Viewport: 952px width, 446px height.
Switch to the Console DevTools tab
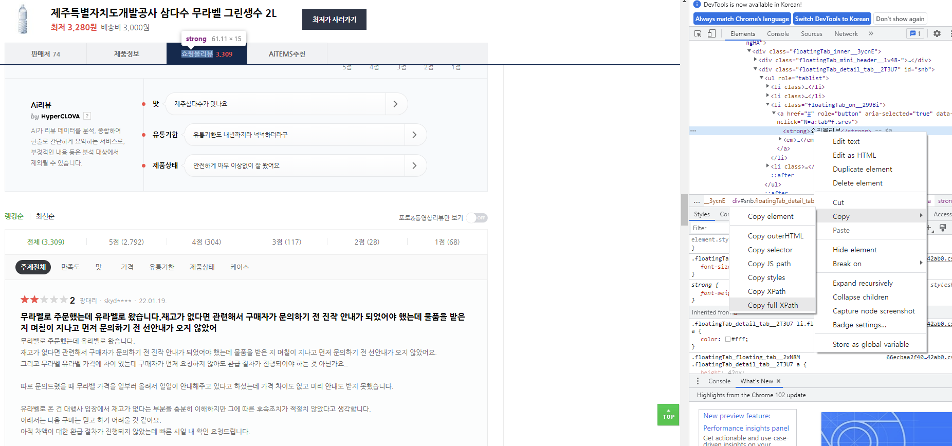click(778, 34)
